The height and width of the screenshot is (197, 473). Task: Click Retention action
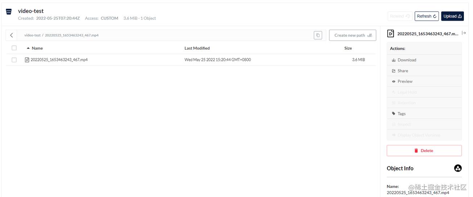pos(424,103)
